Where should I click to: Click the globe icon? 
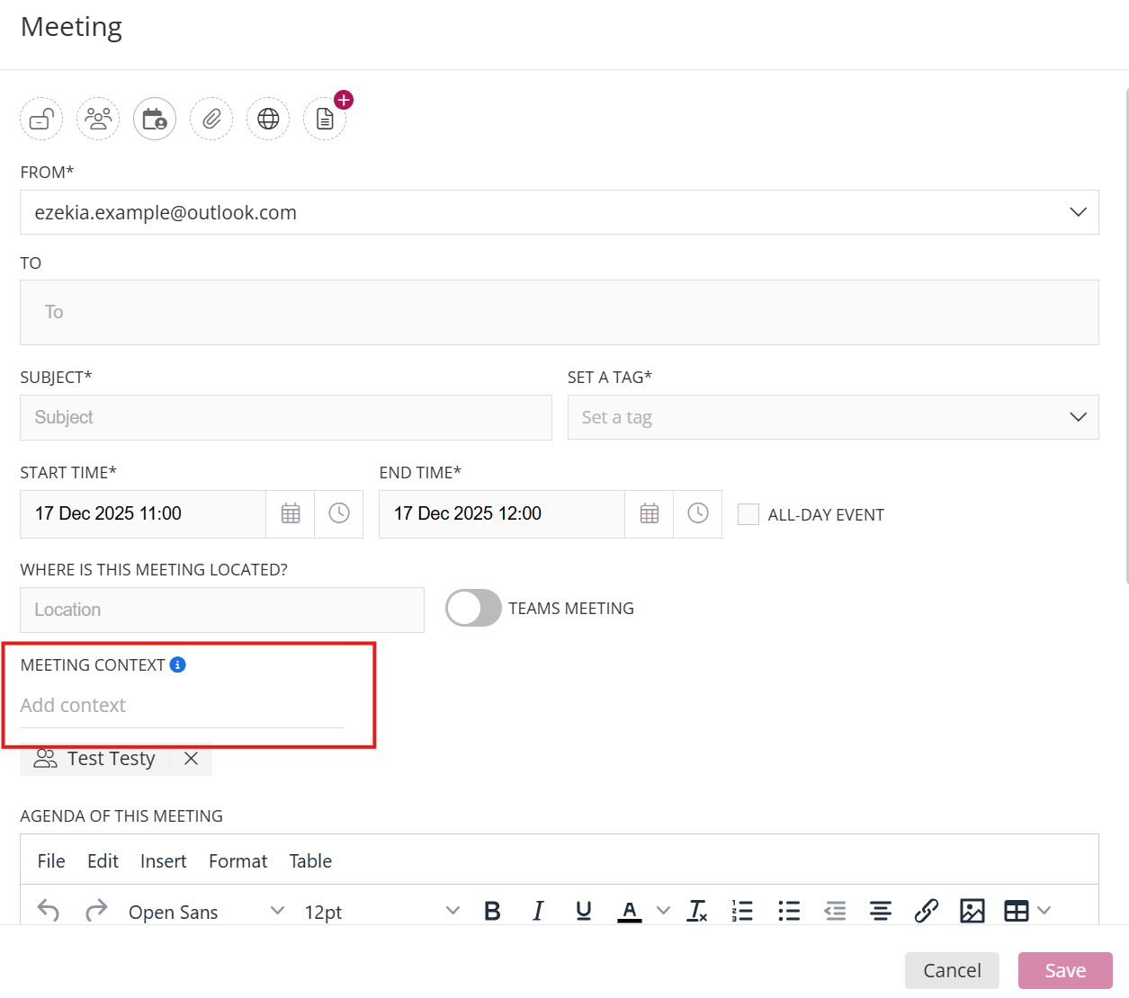[x=268, y=119]
